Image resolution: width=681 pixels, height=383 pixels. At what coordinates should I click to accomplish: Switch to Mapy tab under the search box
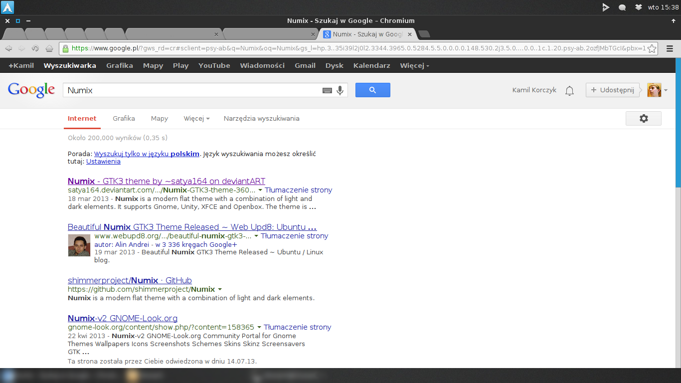click(160, 119)
